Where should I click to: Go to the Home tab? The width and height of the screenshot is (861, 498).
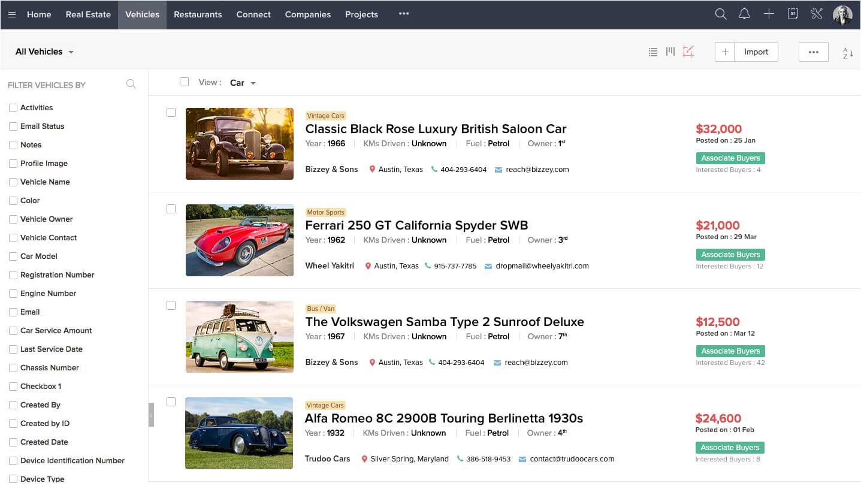(x=39, y=14)
